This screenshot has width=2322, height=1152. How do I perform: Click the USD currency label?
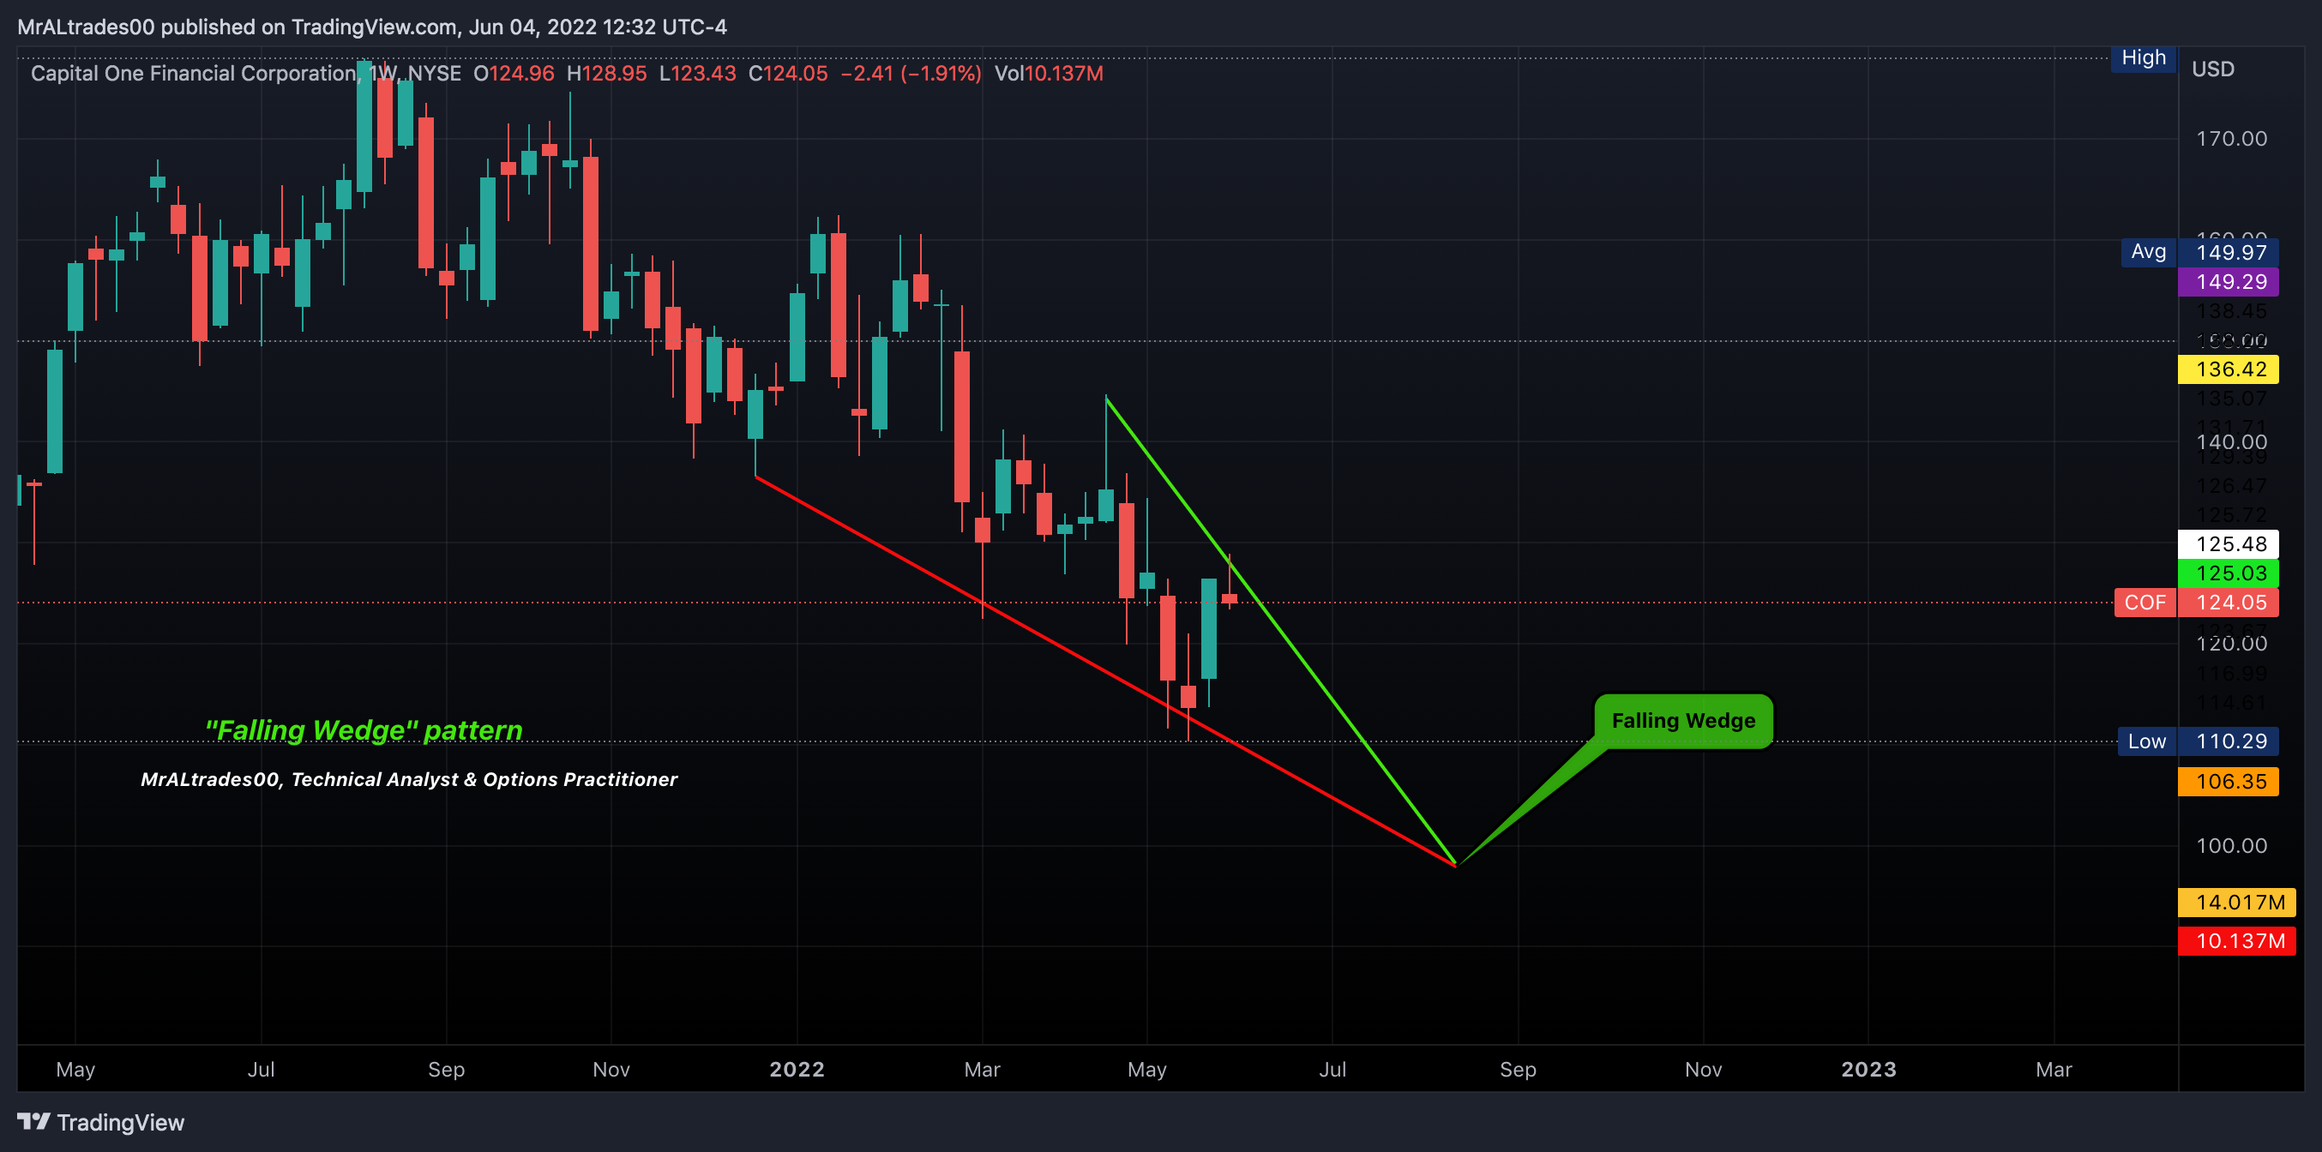point(2213,69)
